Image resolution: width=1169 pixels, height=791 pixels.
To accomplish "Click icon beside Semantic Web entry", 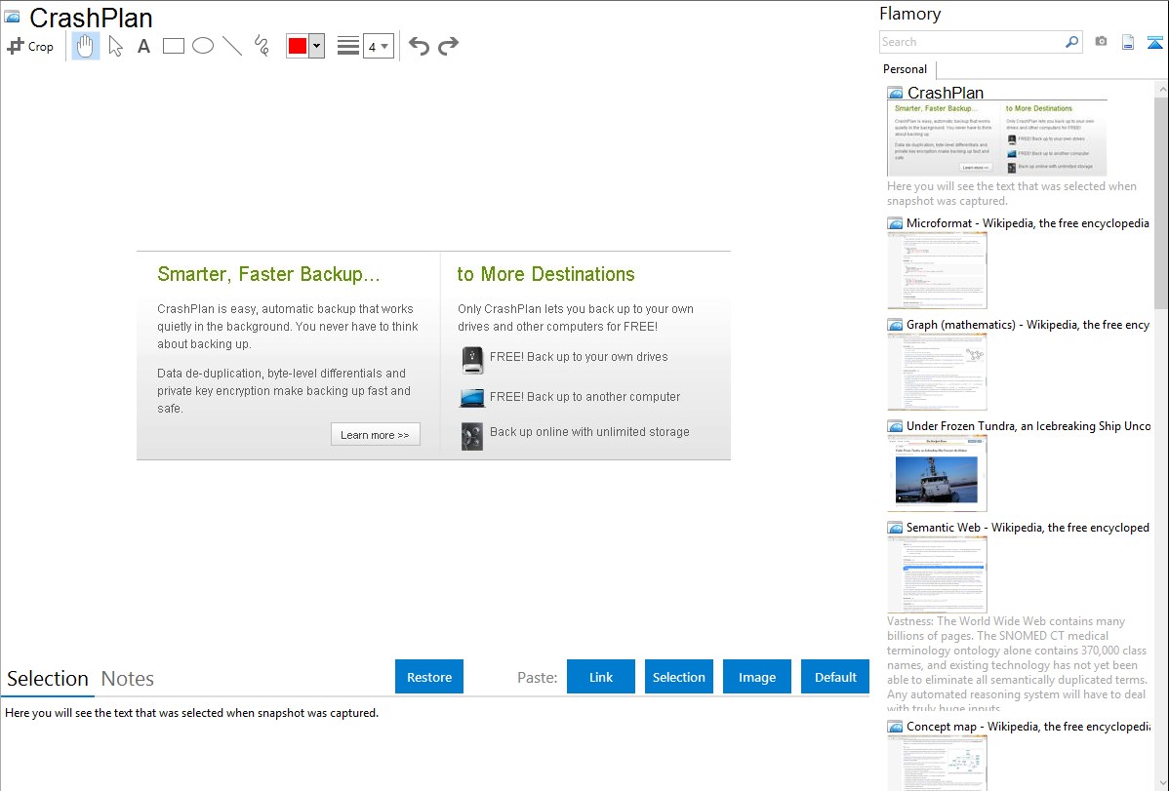I will [895, 528].
